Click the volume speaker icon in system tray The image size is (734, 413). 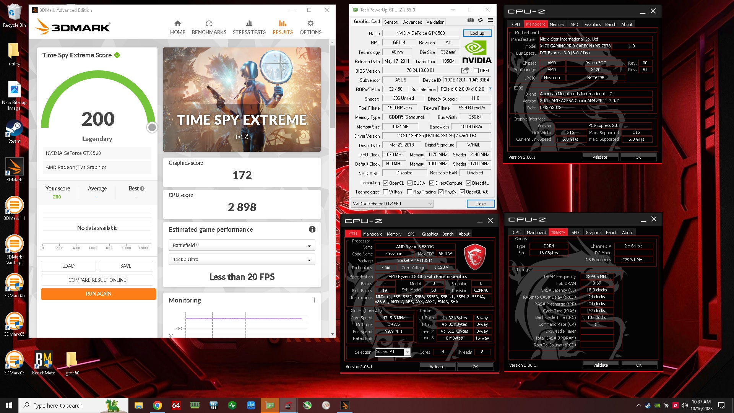pyautogui.click(x=684, y=405)
